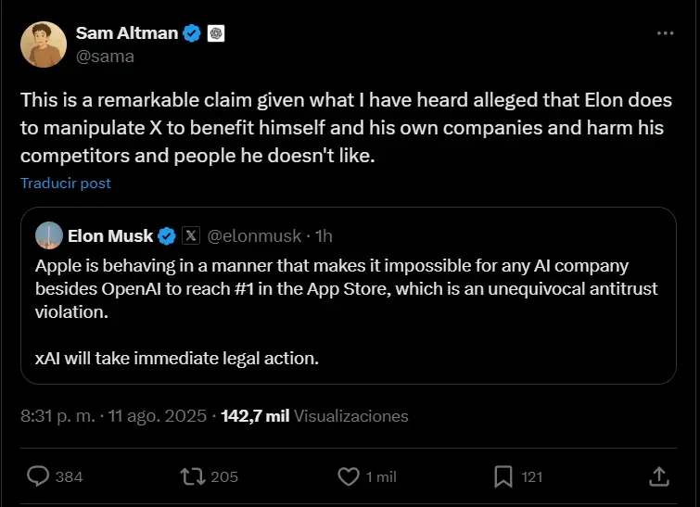The image size is (700, 507).
Task: Click the X affiliation badge beside Elon Musk
Action: coord(190,235)
